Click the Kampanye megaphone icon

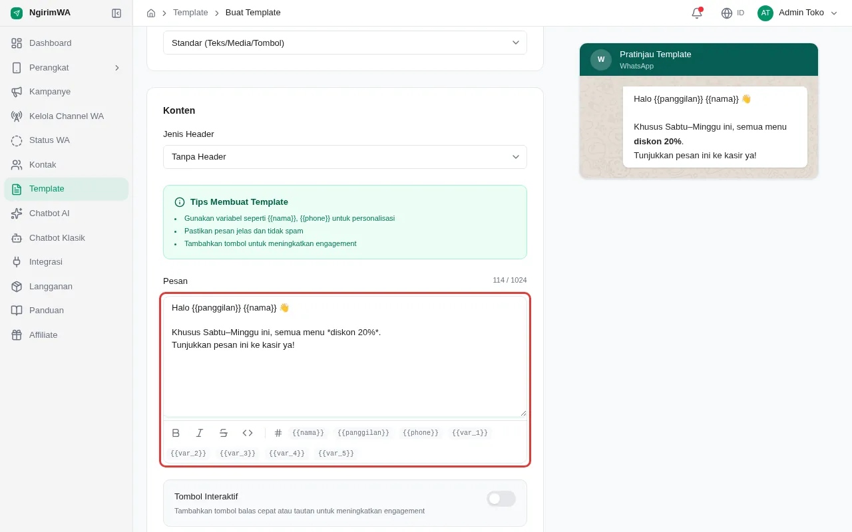pos(17,92)
